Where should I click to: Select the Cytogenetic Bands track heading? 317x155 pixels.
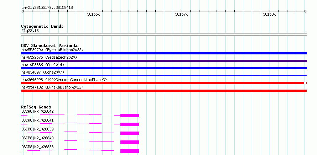[x=42, y=26]
